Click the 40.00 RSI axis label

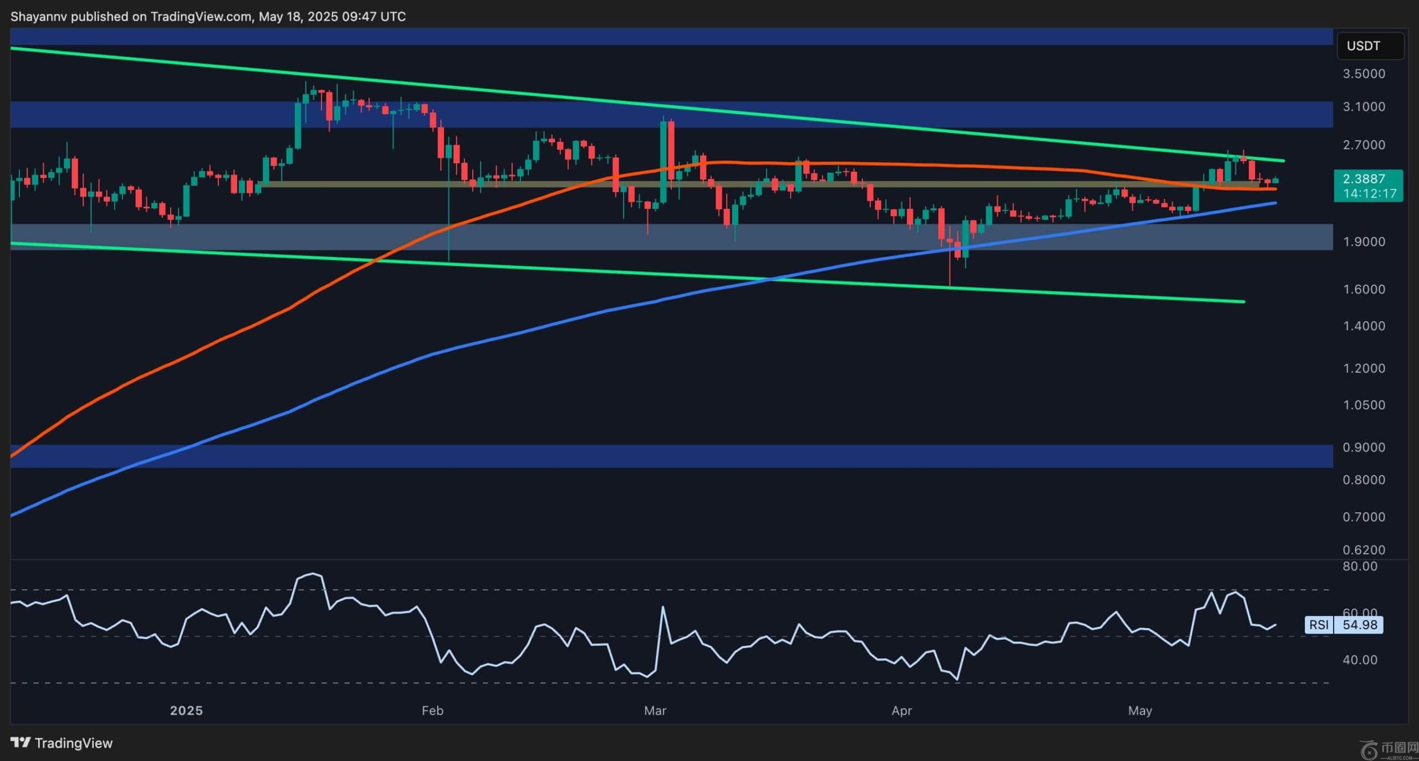click(x=1360, y=660)
